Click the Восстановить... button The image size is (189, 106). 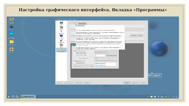(x=70, y=83)
